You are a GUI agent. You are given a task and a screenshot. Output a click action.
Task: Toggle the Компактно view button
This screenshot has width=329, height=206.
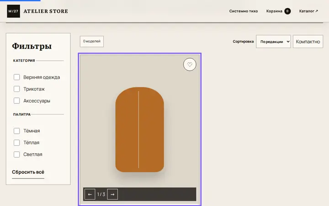pos(308,42)
